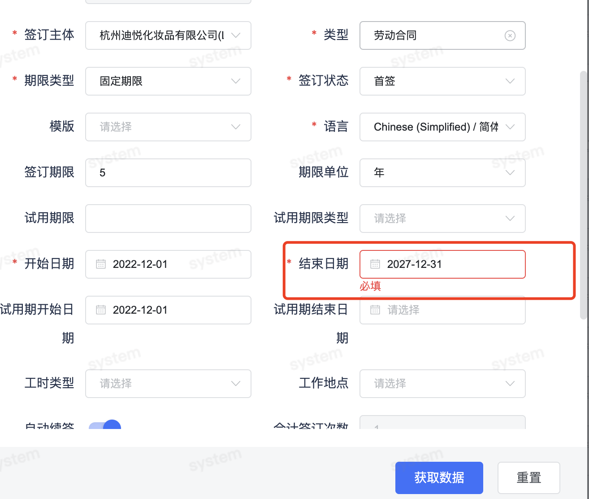This screenshot has width=589, height=499.
Task: Clear the 类型 field with the X icon
Action: point(510,36)
